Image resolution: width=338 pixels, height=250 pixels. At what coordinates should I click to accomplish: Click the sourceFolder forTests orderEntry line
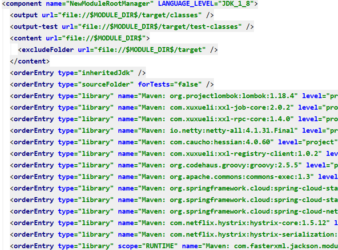(x=112, y=84)
